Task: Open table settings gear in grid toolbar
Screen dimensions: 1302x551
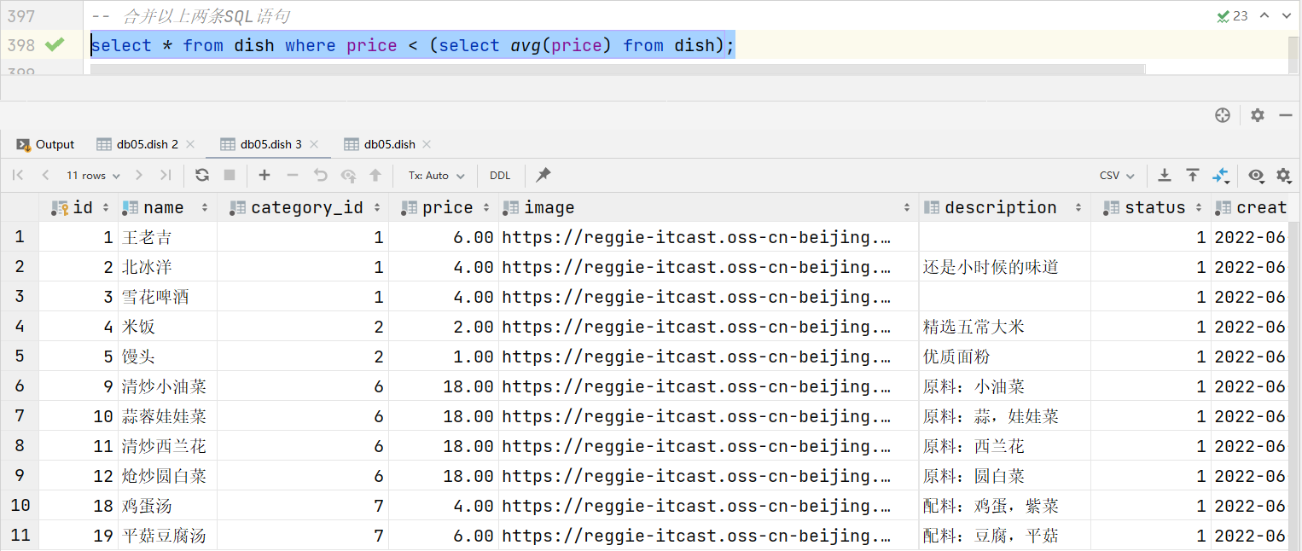Action: pyautogui.click(x=1283, y=175)
